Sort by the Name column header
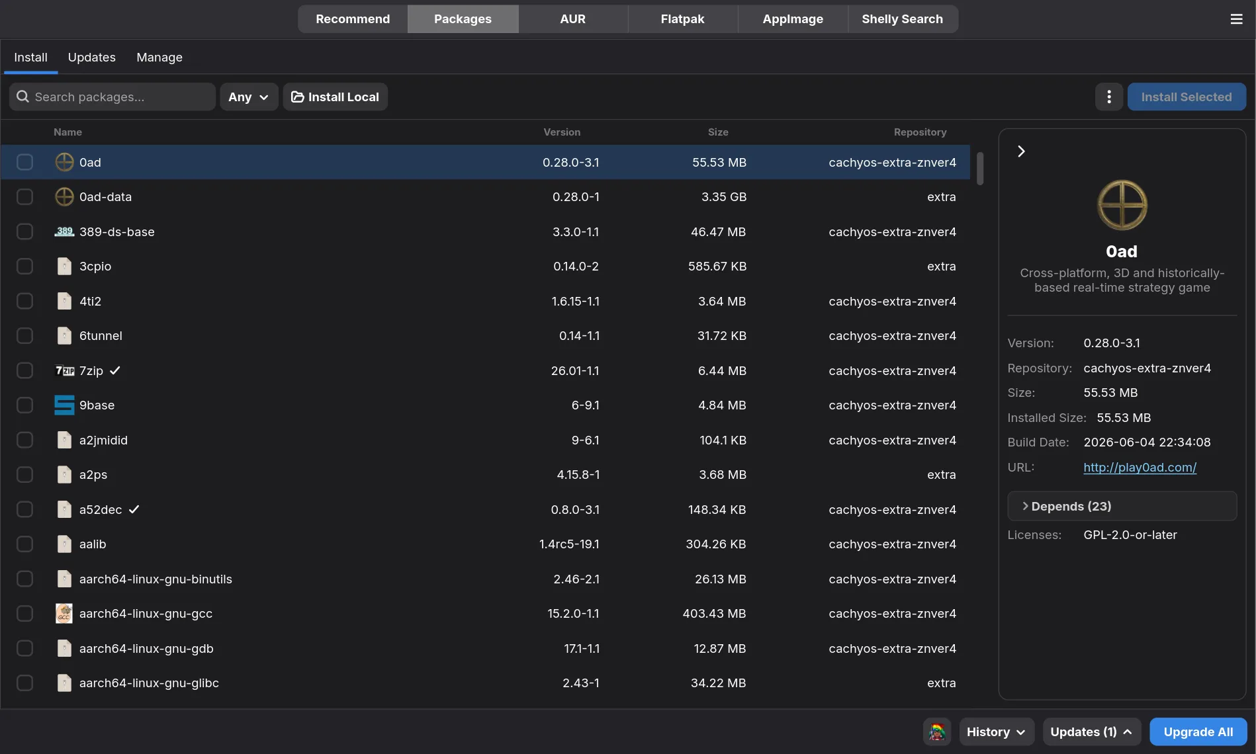 67,132
